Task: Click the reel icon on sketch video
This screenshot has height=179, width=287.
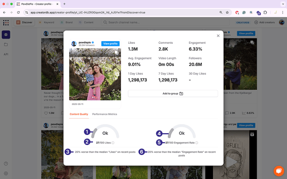Action: click(252, 134)
